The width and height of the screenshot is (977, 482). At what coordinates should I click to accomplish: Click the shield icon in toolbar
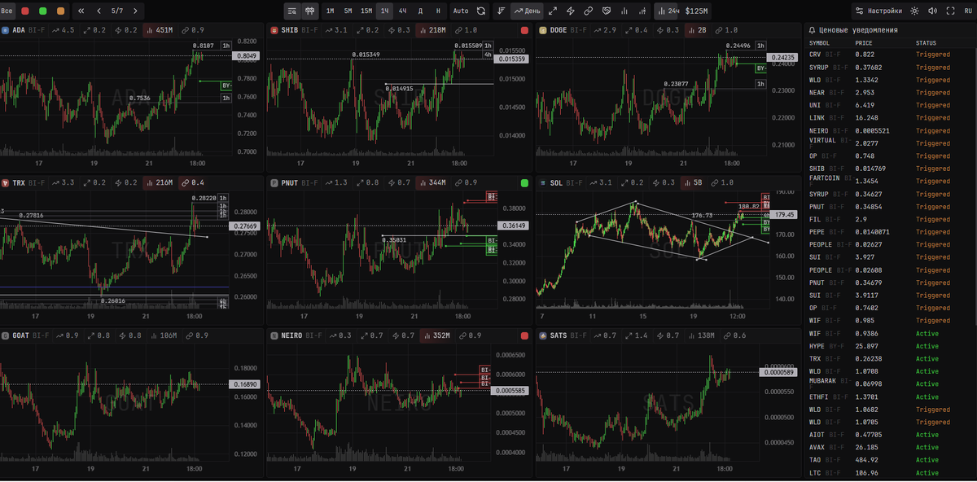tap(607, 11)
